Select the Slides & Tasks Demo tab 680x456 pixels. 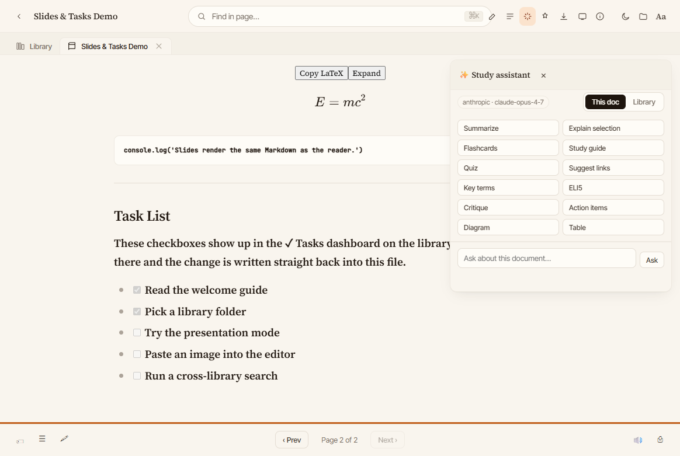coord(115,46)
